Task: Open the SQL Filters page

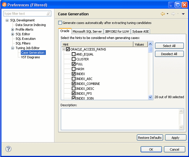Action: tap(23, 43)
